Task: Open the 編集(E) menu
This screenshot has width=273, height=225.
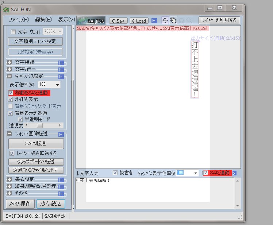Action: 43,20
